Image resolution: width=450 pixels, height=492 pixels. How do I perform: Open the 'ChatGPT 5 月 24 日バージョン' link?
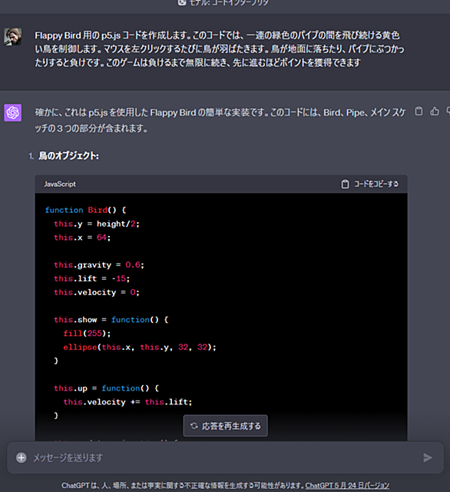tap(347, 485)
